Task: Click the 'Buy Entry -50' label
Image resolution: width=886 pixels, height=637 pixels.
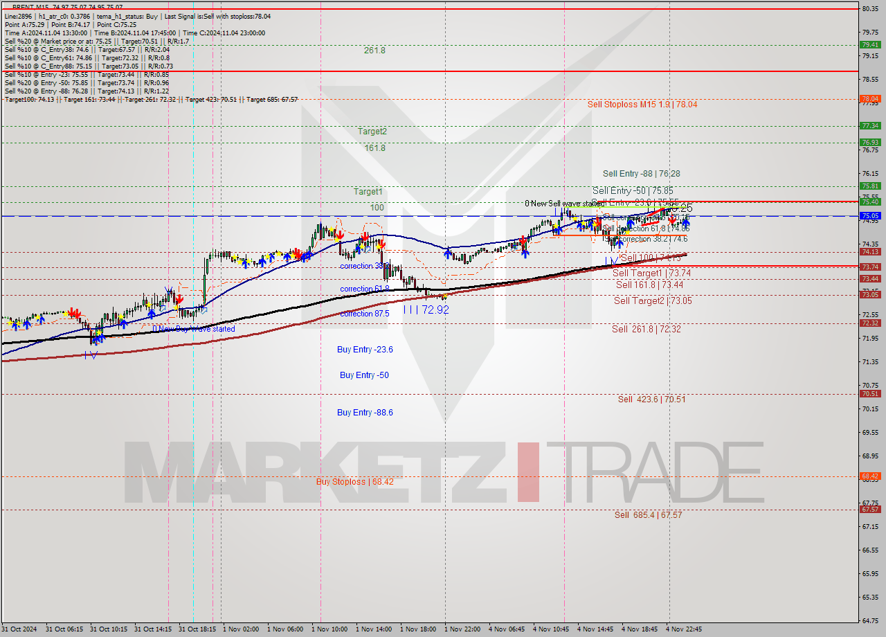Action: 364,375
